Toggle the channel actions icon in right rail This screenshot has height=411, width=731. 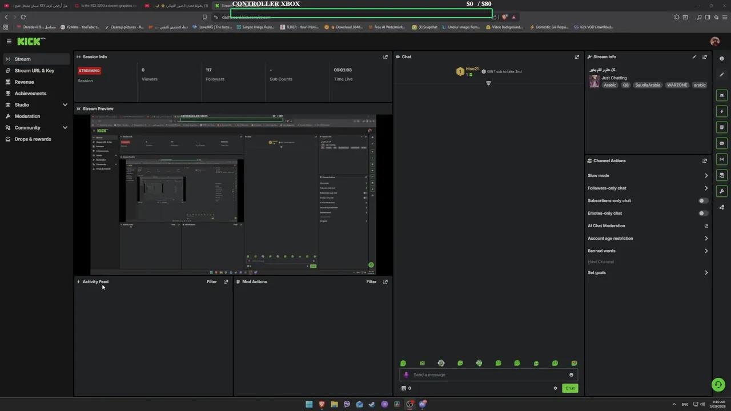coord(722,175)
